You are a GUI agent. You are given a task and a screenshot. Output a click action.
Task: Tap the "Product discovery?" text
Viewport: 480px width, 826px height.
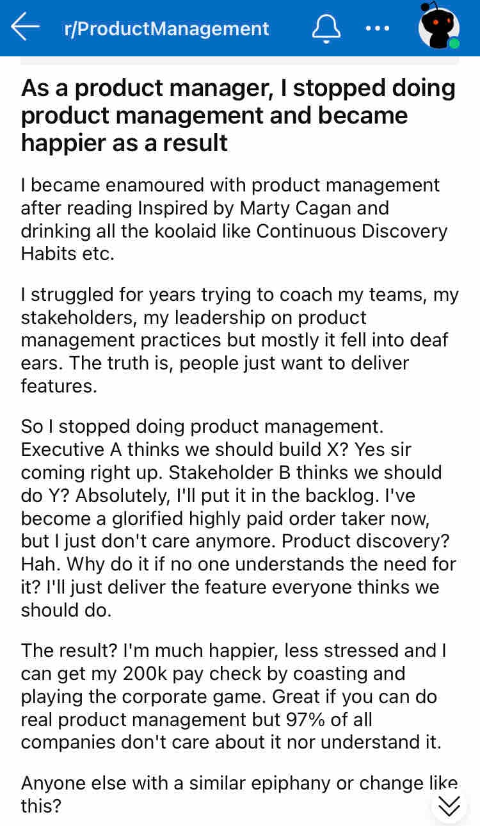click(369, 541)
